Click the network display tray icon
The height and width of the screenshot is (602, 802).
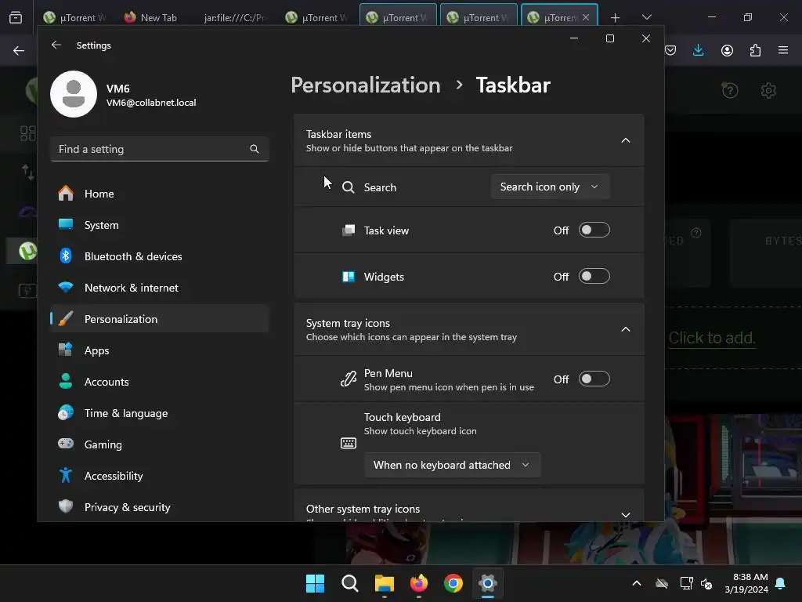click(686, 583)
